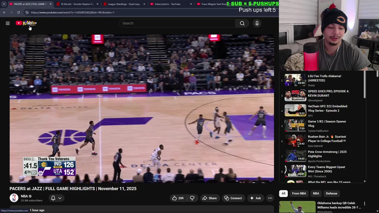
Task: Open VeChain UFC 322 Embedded video
Action: [323, 110]
